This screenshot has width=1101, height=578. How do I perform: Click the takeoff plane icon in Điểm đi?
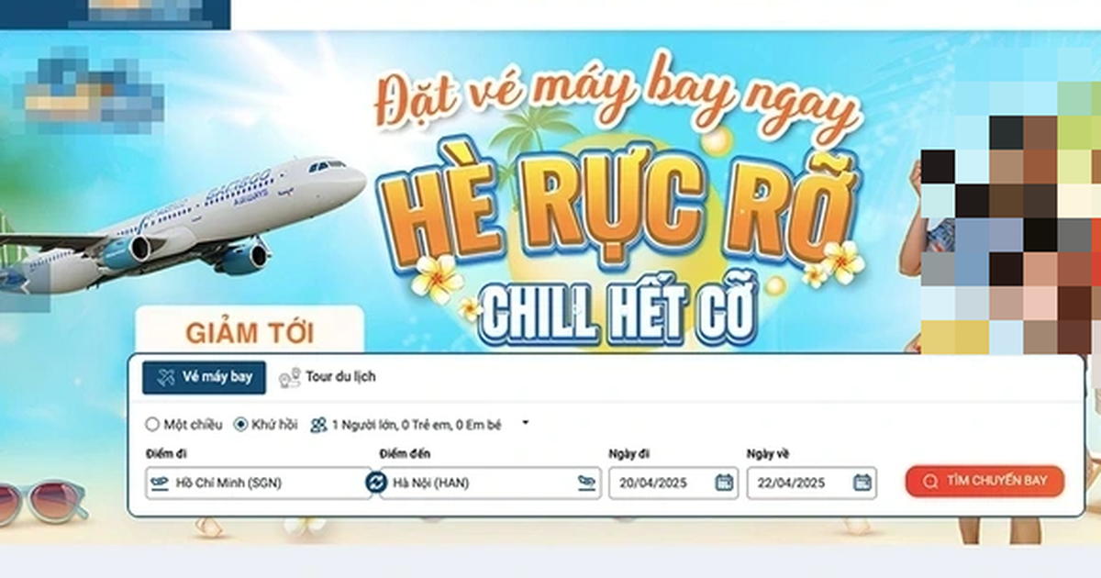tap(160, 483)
